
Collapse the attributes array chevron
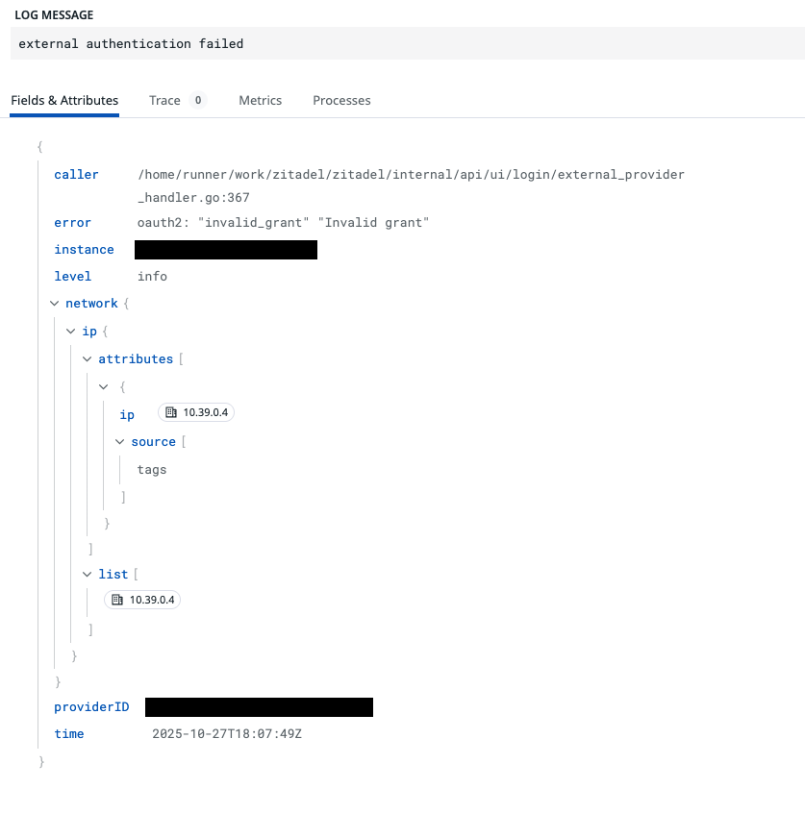pos(88,359)
